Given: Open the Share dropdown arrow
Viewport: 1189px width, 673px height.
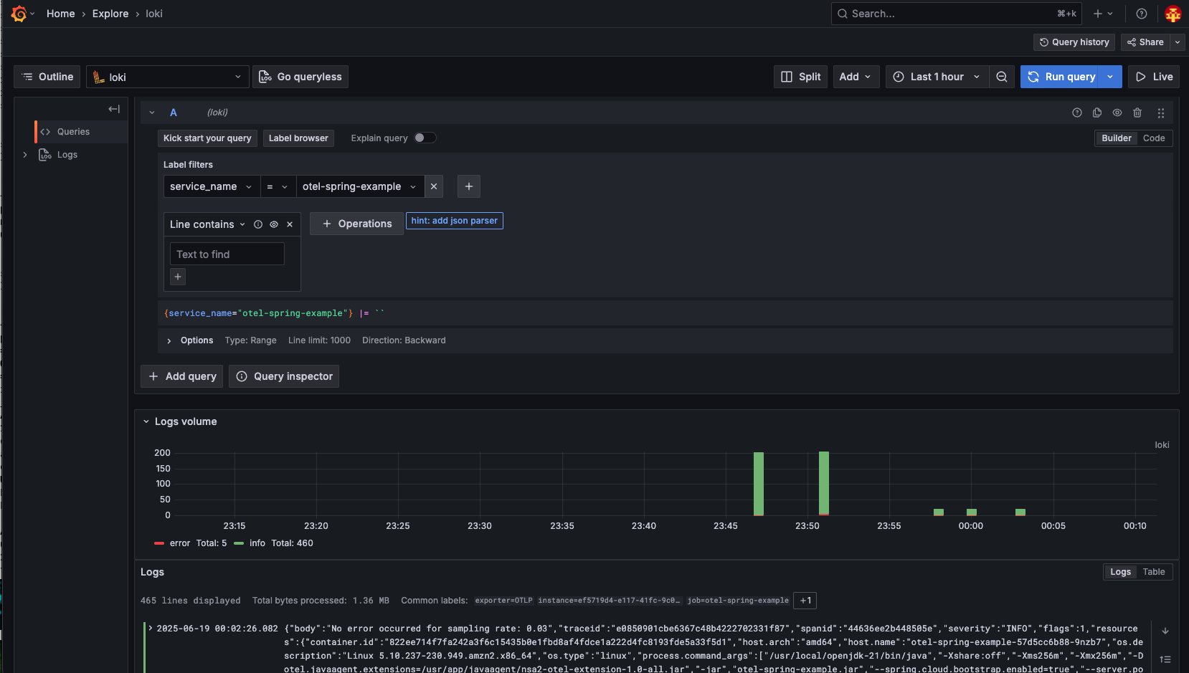Looking at the screenshot, I should tap(1178, 42).
